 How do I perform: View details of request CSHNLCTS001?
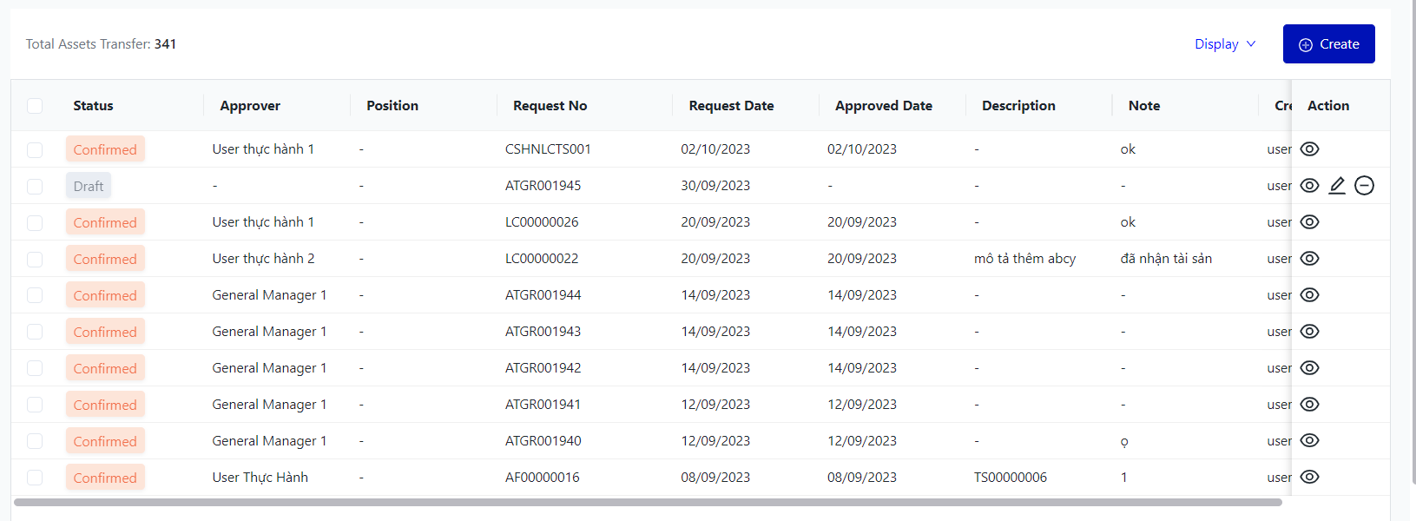(x=1309, y=149)
